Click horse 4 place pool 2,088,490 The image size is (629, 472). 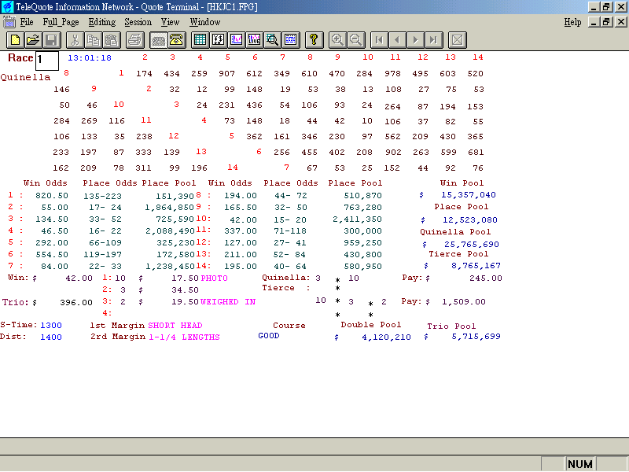pyautogui.click(x=170, y=231)
